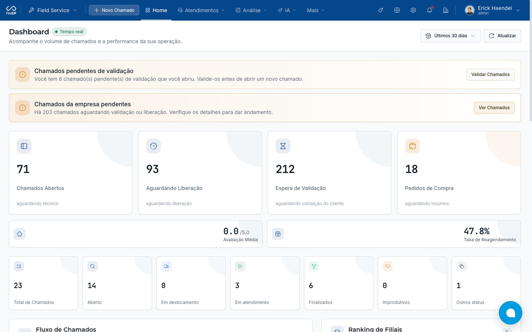Click the Novo Chamado button
The width and height of the screenshot is (532, 332).
pyautogui.click(x=114, y=10)
